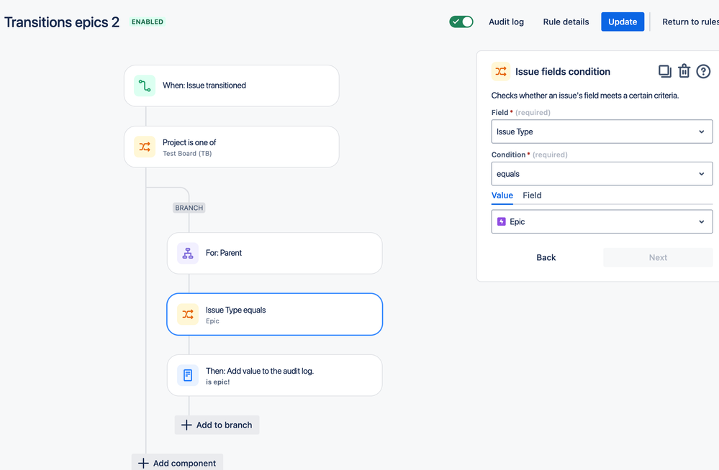This screenshot has width=719, height=470.
Task: Click the plus icon on Add to branch
Action: click(186, 425)
